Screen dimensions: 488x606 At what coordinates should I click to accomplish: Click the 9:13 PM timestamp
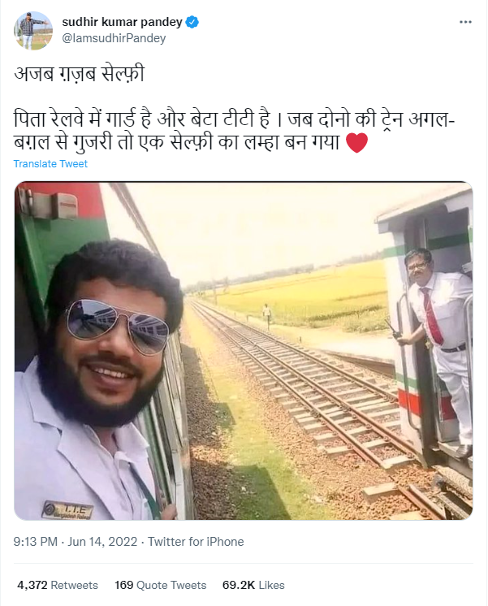[x=37, y=542]
